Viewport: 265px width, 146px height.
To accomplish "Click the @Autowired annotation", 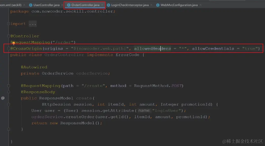I will click(x=34, y=67).
